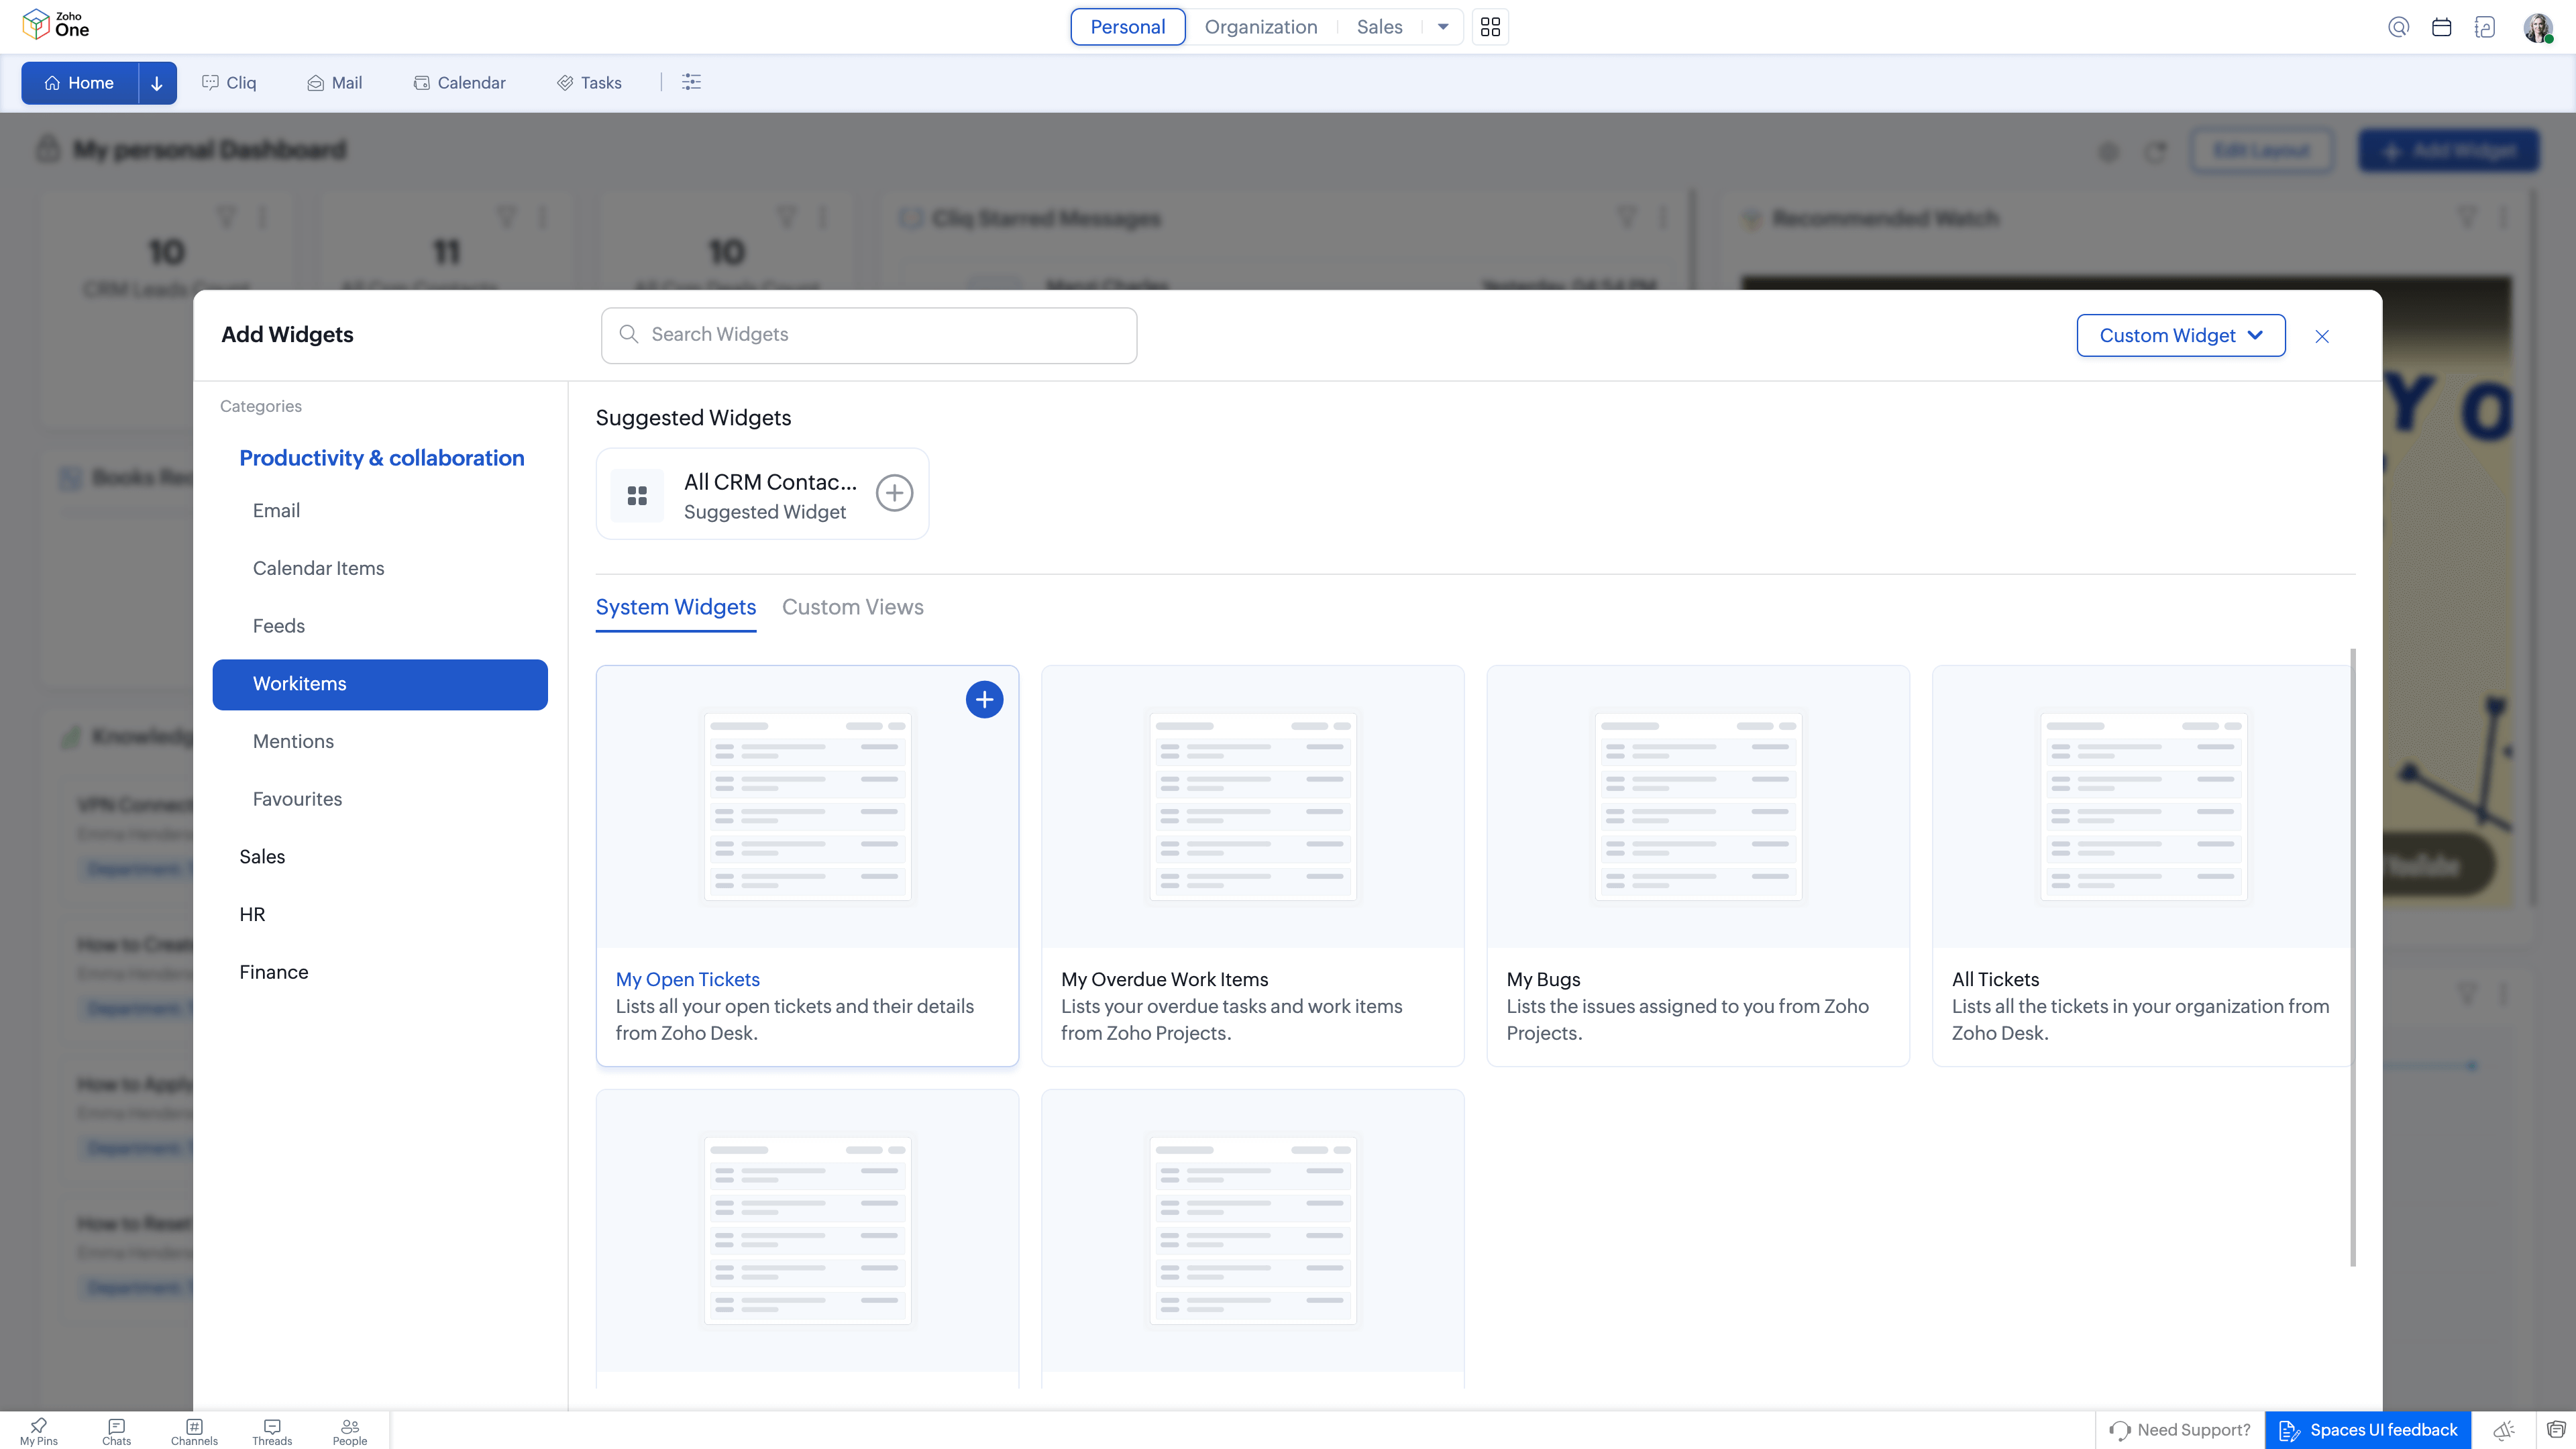The width and height of the screenshot is (2576, 1449).
Task: Select the Workitems category
Action: click(380, 684)
